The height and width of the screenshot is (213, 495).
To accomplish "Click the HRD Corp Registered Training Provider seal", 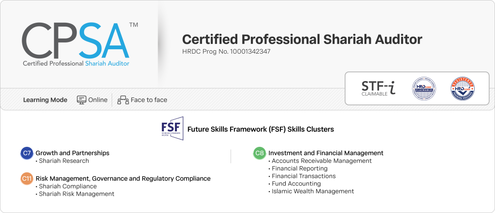I will pos(462,88).
